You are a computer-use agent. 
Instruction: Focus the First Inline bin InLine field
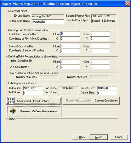coord(70,34)
